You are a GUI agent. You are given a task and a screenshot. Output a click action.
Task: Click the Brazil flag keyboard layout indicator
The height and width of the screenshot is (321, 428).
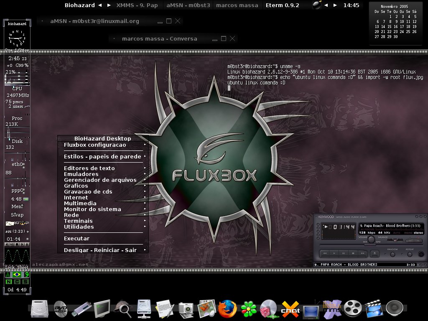tap(17, 274)
